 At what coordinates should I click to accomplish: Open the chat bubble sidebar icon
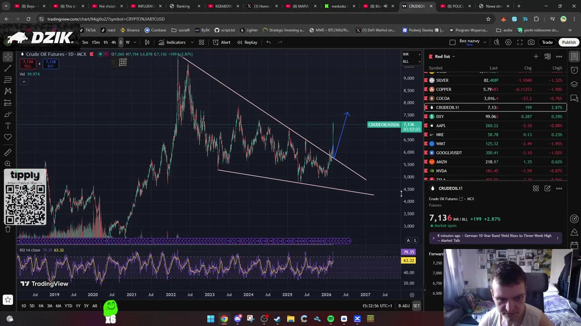click(574, 98)
